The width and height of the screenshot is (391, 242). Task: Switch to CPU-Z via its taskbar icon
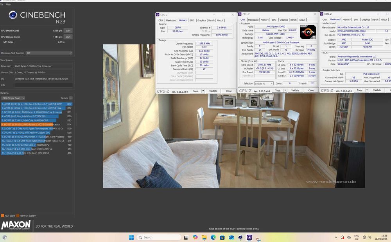249,237
